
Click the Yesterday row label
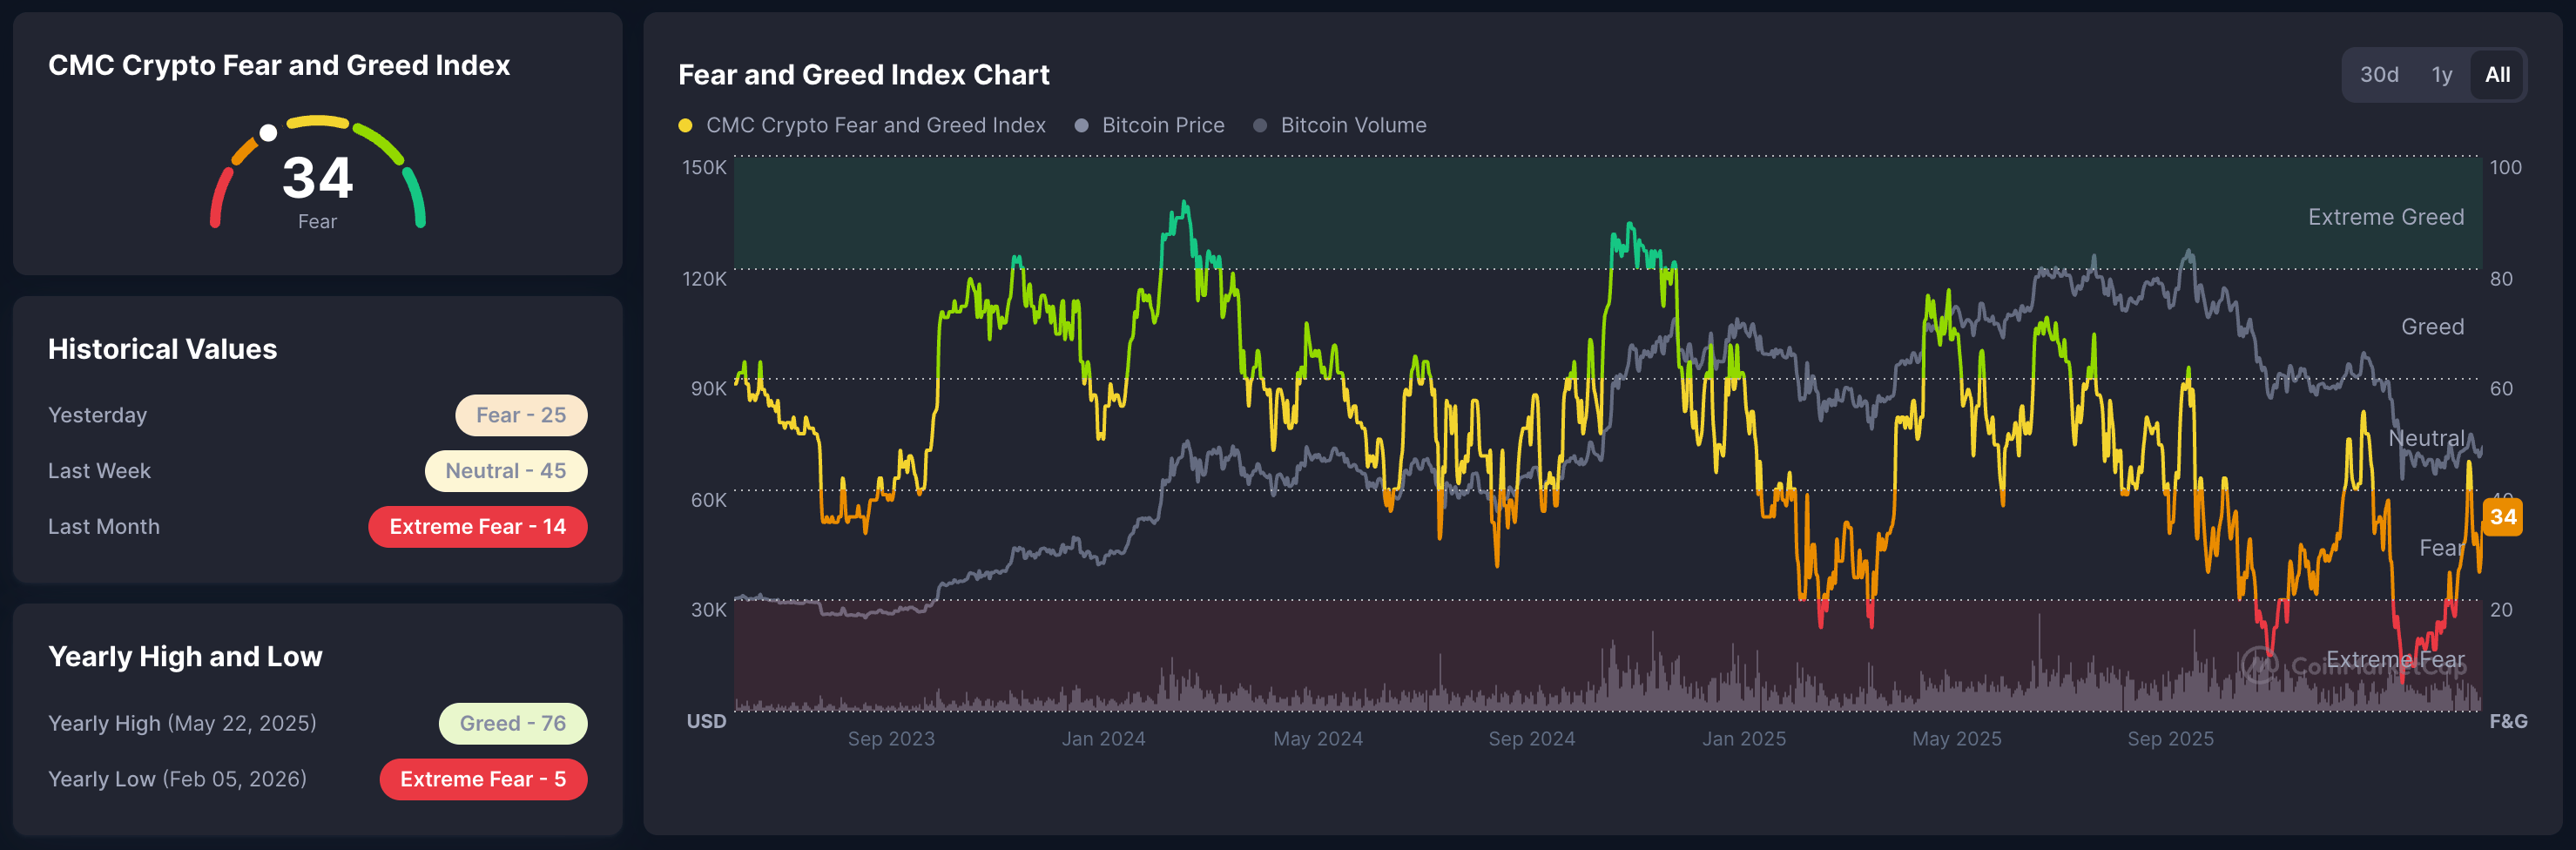(98, 415)
